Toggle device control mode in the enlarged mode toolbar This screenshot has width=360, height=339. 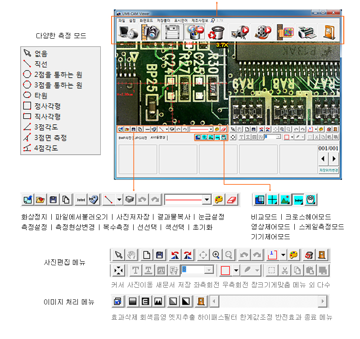310,200
